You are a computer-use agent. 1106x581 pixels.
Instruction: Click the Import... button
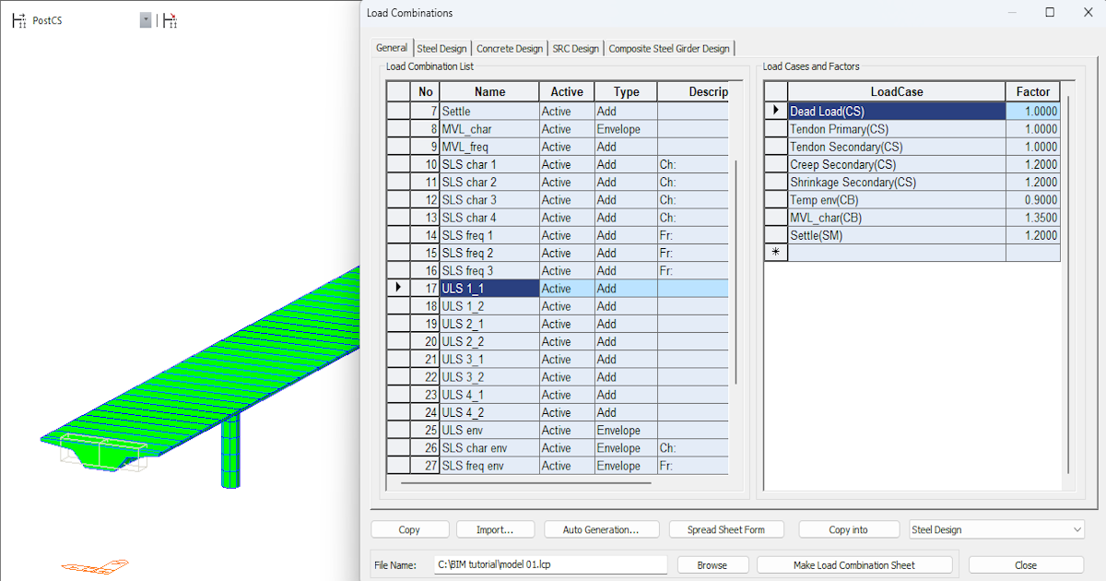[494, 529]
